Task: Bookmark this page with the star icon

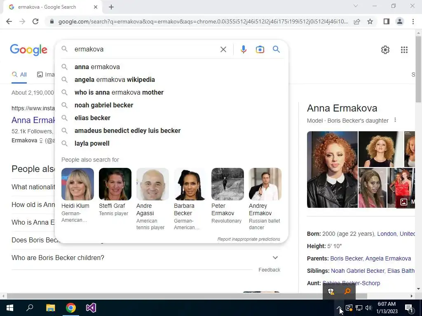Action: pyautogui.click(x=370, y=21)
